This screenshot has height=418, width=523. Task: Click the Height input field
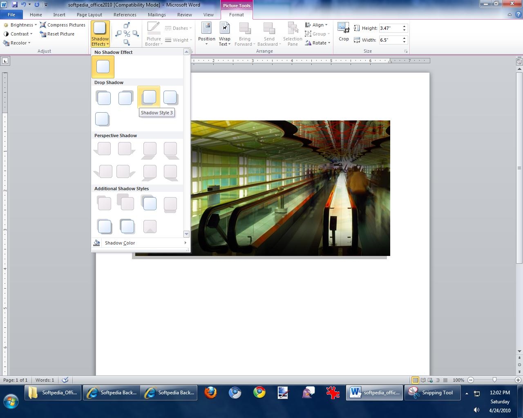(390, 28)
